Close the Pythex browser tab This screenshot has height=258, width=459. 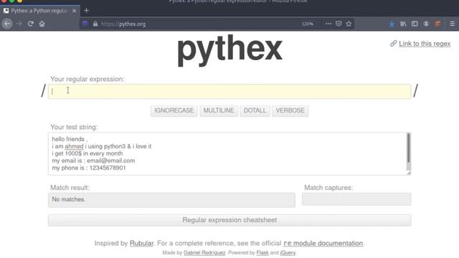pos(74,11)
